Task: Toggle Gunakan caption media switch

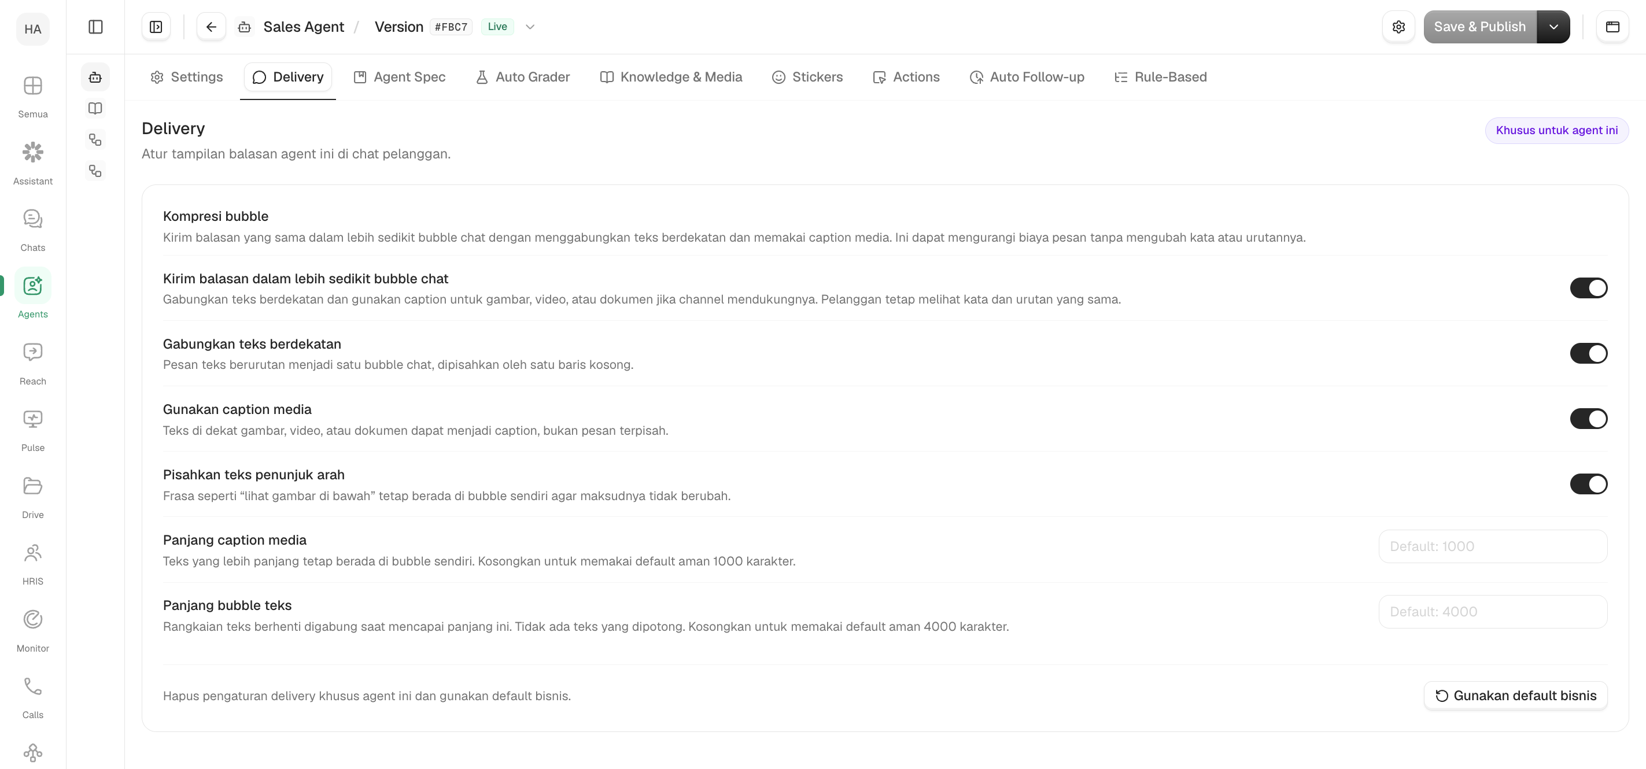Action: click(1589, 419)
